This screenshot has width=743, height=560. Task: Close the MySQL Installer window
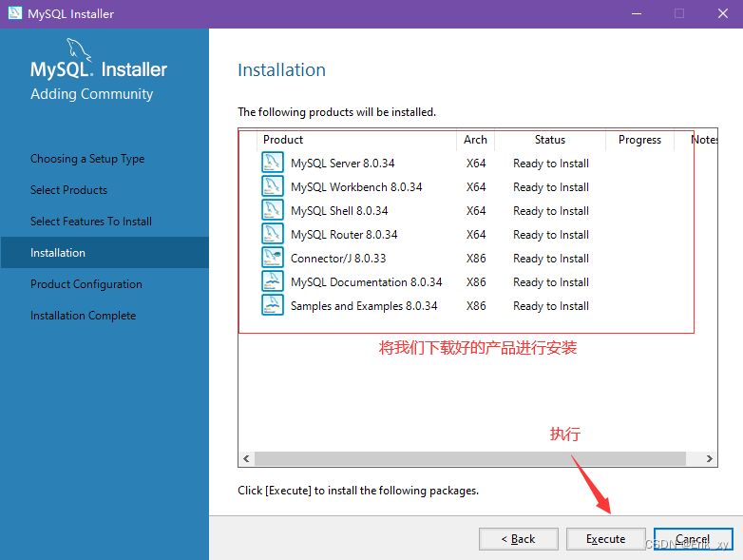click(x=722, y=13)
